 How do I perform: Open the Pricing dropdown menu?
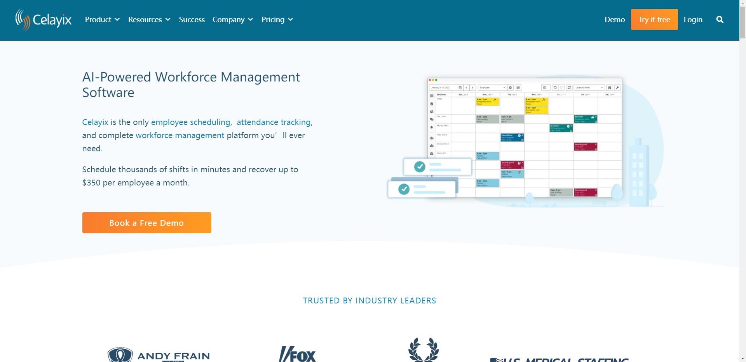coord(277,19)
